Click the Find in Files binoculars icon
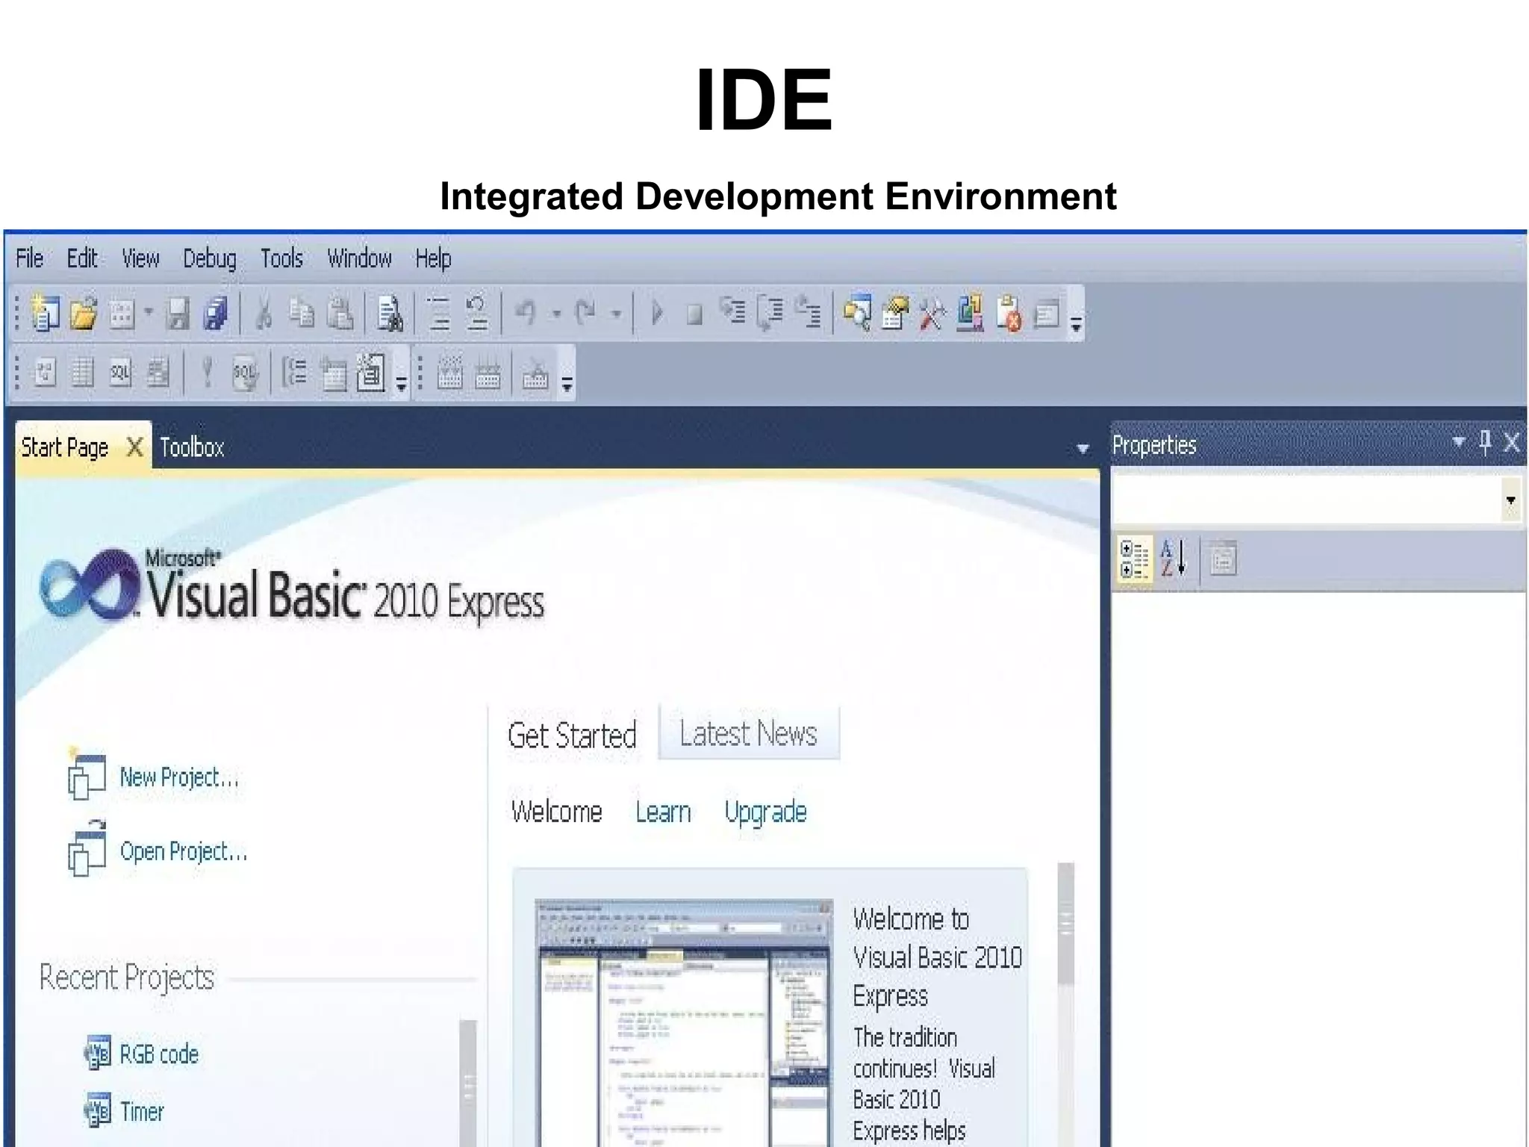 pyautogui.click(x=390, y=314)
